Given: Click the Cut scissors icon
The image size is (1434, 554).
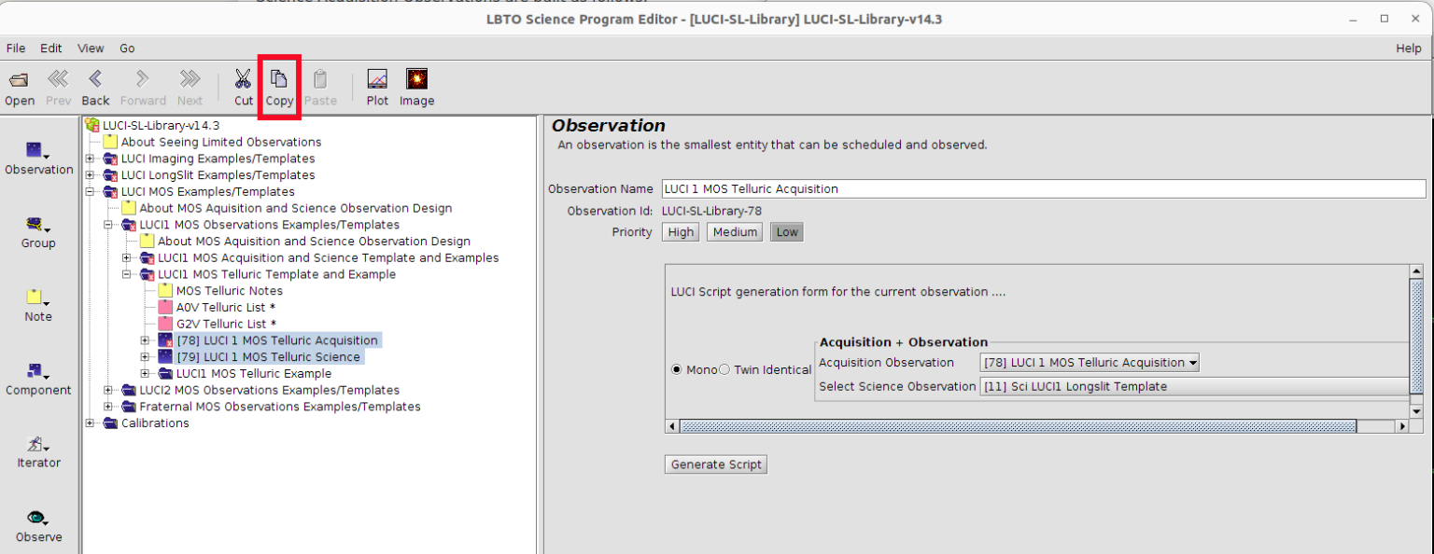Looking at the screenshot, I should 243,80.
